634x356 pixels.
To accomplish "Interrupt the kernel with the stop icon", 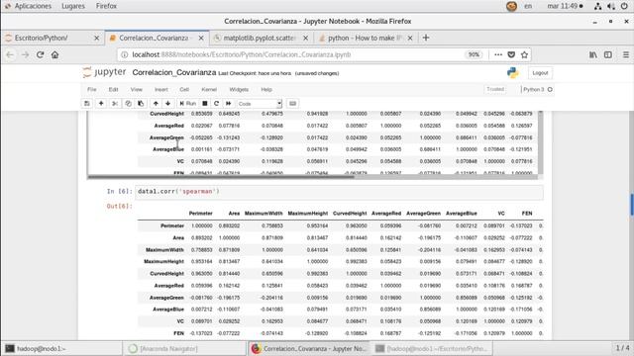I will point(205,104).
